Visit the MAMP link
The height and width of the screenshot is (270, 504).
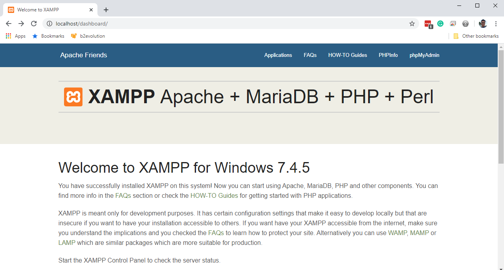(420, 233)
